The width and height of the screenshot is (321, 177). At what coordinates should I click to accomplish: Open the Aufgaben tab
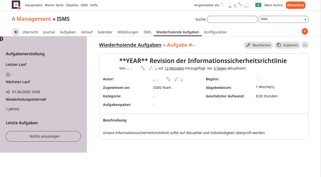68,32
